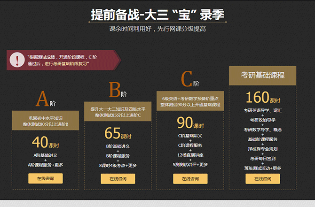Click the B阶 box 提升大一大二知识及四级水平
The image size is (315, 207).
click(x=118, y=112)
